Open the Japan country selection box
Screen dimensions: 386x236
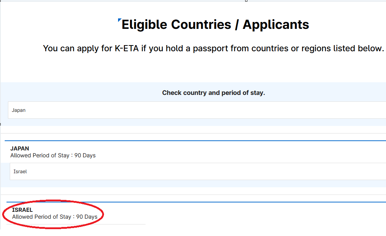[x=197, y=110]
